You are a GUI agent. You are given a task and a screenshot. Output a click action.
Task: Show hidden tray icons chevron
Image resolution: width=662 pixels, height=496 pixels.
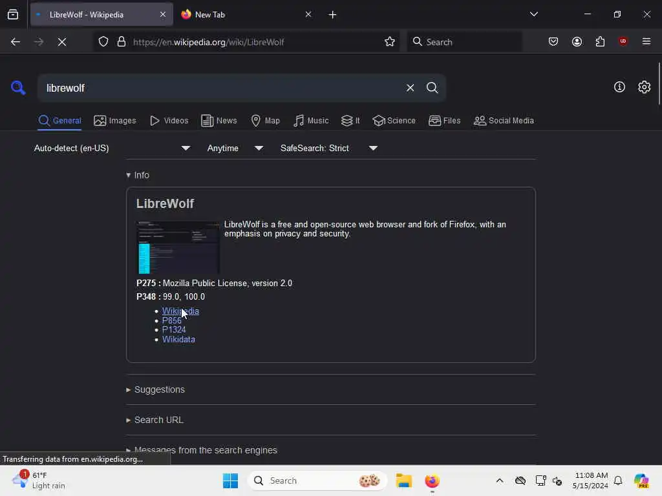pyautogui.click(x=500, y=480)
